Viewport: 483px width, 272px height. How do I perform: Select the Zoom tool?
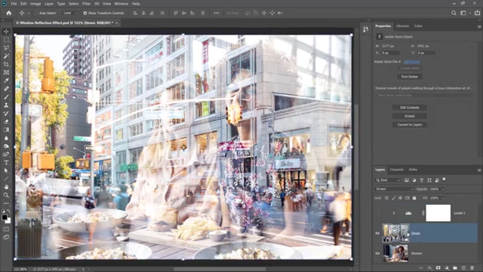6,194
